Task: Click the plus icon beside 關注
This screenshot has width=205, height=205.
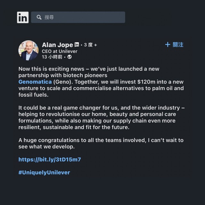Action: coord(168,45)
